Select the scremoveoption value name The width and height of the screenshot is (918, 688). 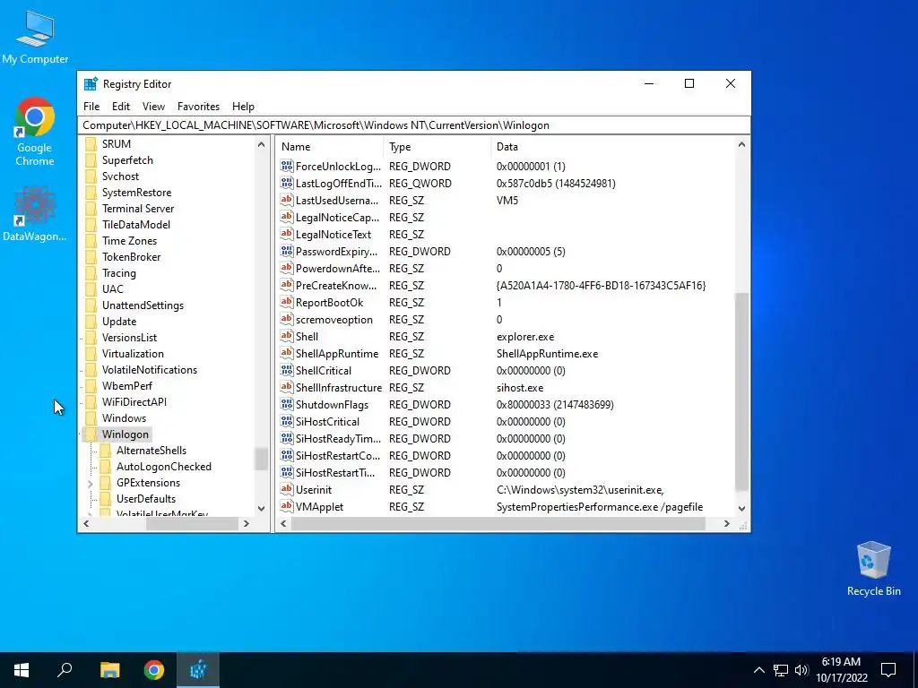pos(334,320)
